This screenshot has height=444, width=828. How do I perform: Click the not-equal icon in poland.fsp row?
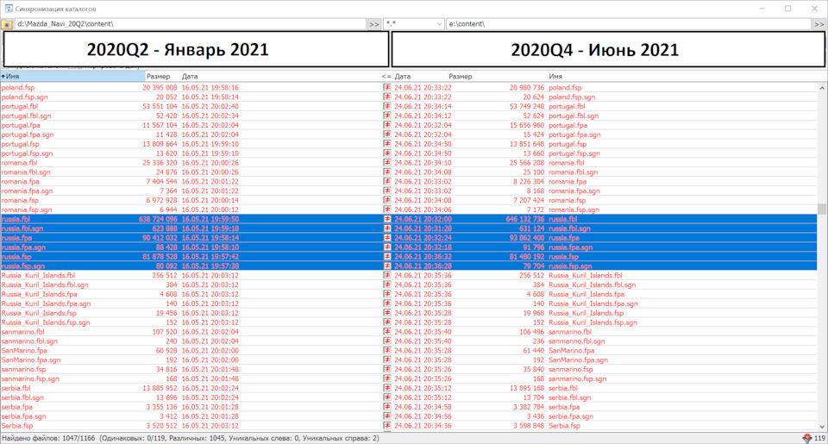pos(387,88)
